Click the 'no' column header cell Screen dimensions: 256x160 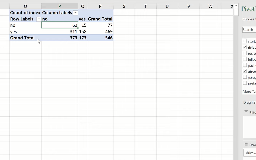[x=60, y=19]
